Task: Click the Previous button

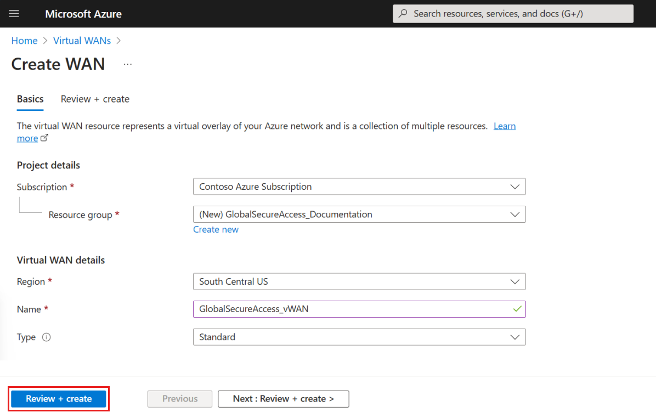Action: (x=180, y=399)
